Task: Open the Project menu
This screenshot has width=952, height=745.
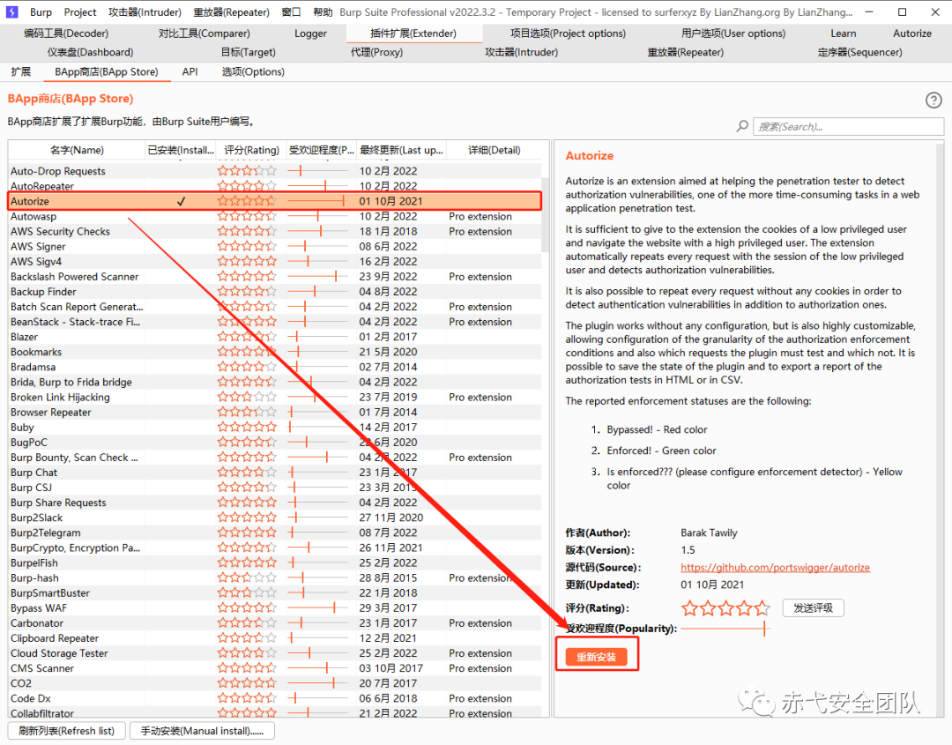Action: coord(80,12)
